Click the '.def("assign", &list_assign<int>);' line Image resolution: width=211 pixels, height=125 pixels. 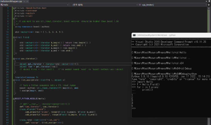click(x=44, y=123)
